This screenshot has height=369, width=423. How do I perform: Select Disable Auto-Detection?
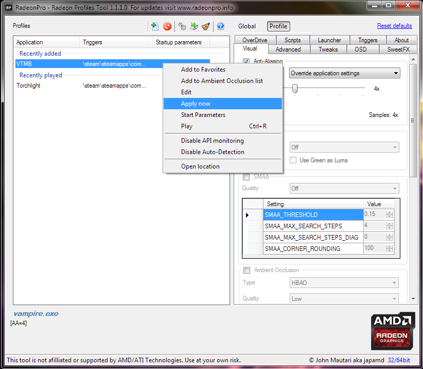point(213,152)
